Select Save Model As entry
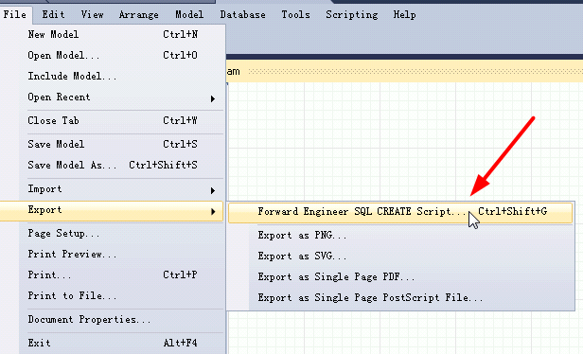 coord(113,165)
